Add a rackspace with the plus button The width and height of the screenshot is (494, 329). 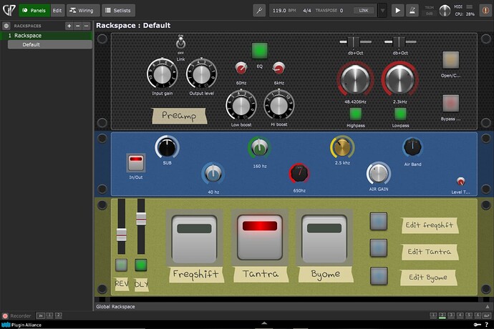pyautogui.click(x=69, y=26)
